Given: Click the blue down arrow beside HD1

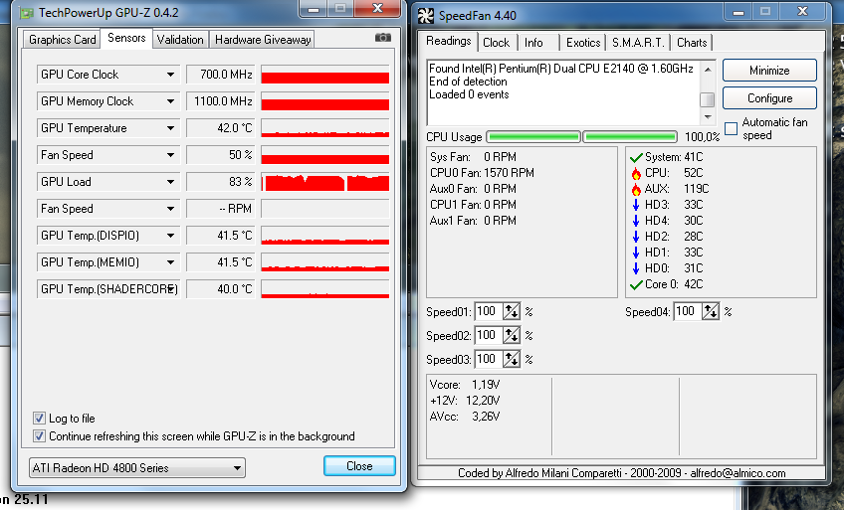Looking at the screenshot, I should 636,253.
